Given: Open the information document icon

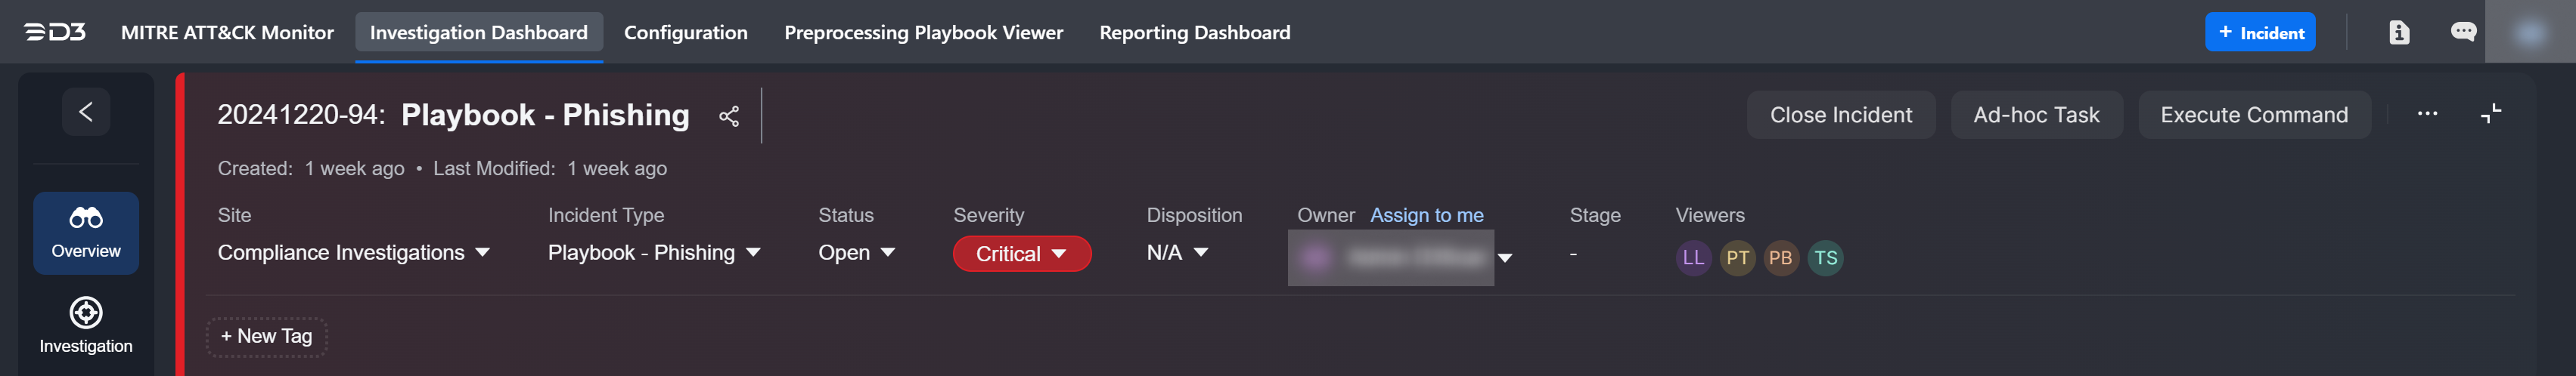Looking at the screenshot, I should point(2398,33).
